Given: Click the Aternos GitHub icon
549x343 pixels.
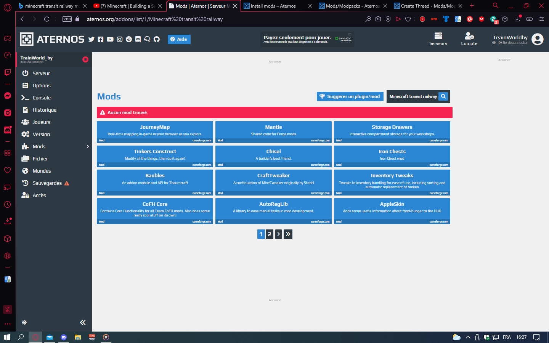Looking at the screenshot, I should click(157, 39).
